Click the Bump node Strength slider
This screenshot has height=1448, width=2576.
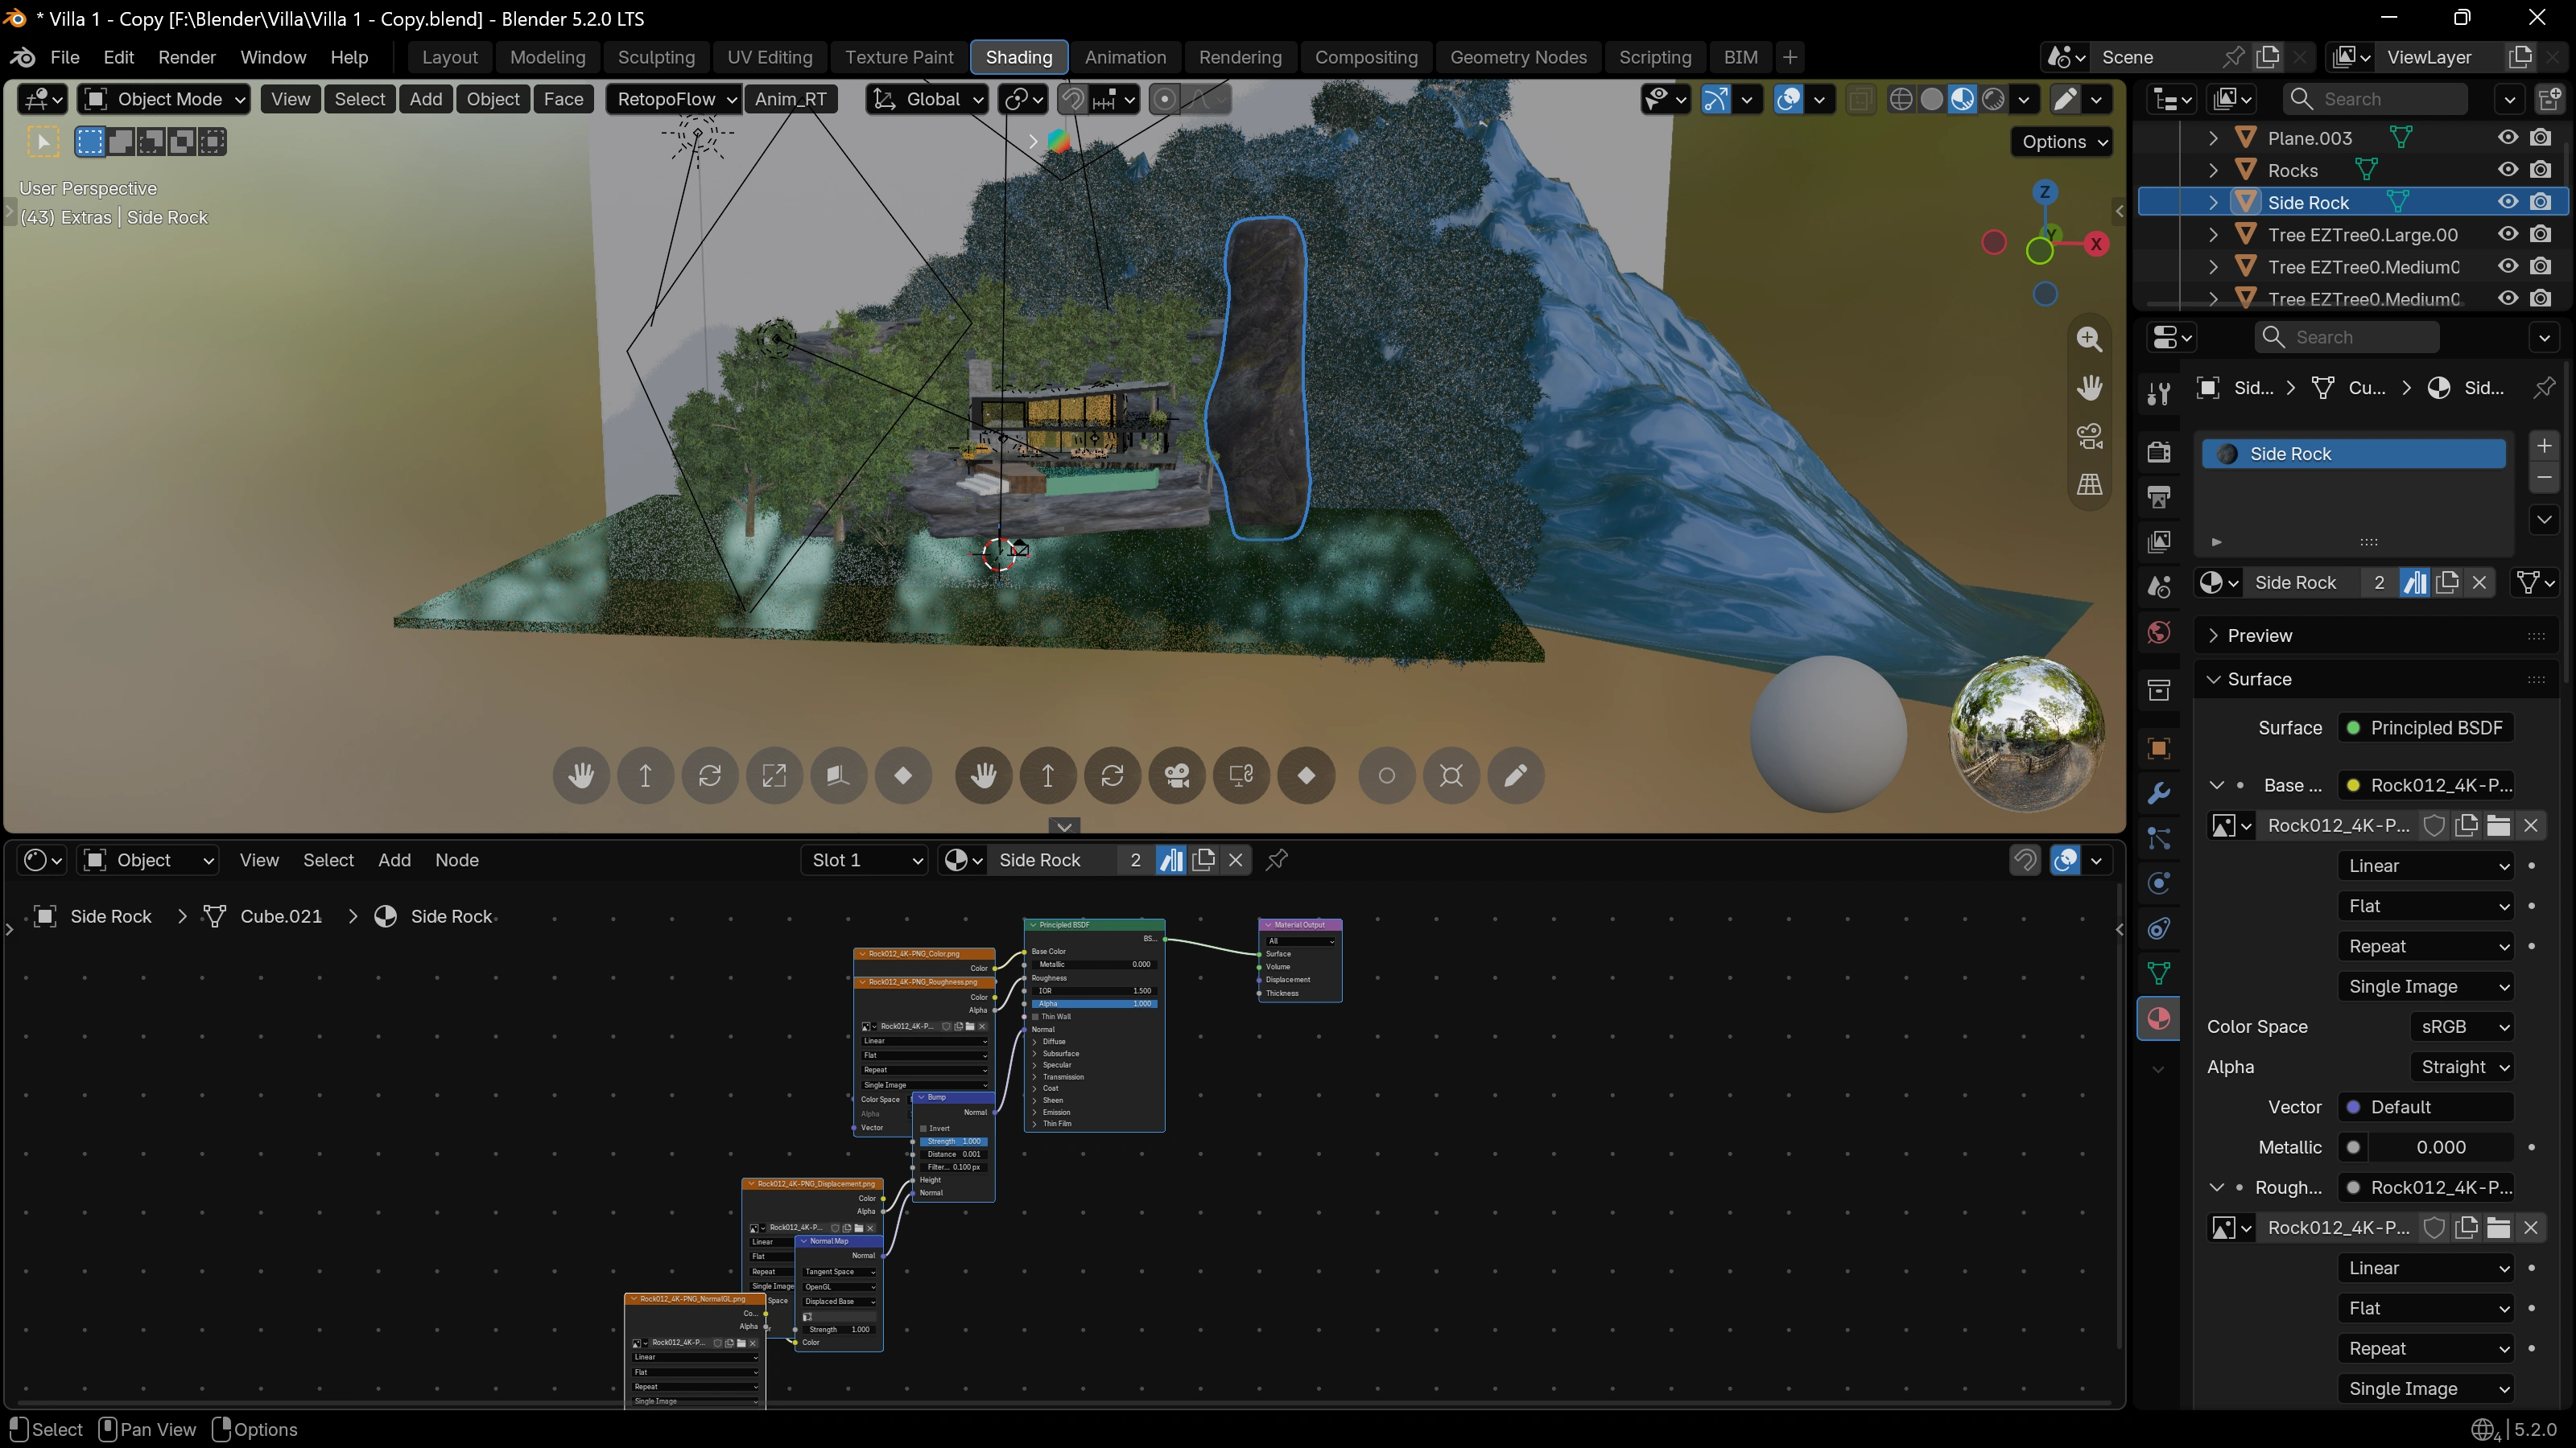[x=954, y=1142]
